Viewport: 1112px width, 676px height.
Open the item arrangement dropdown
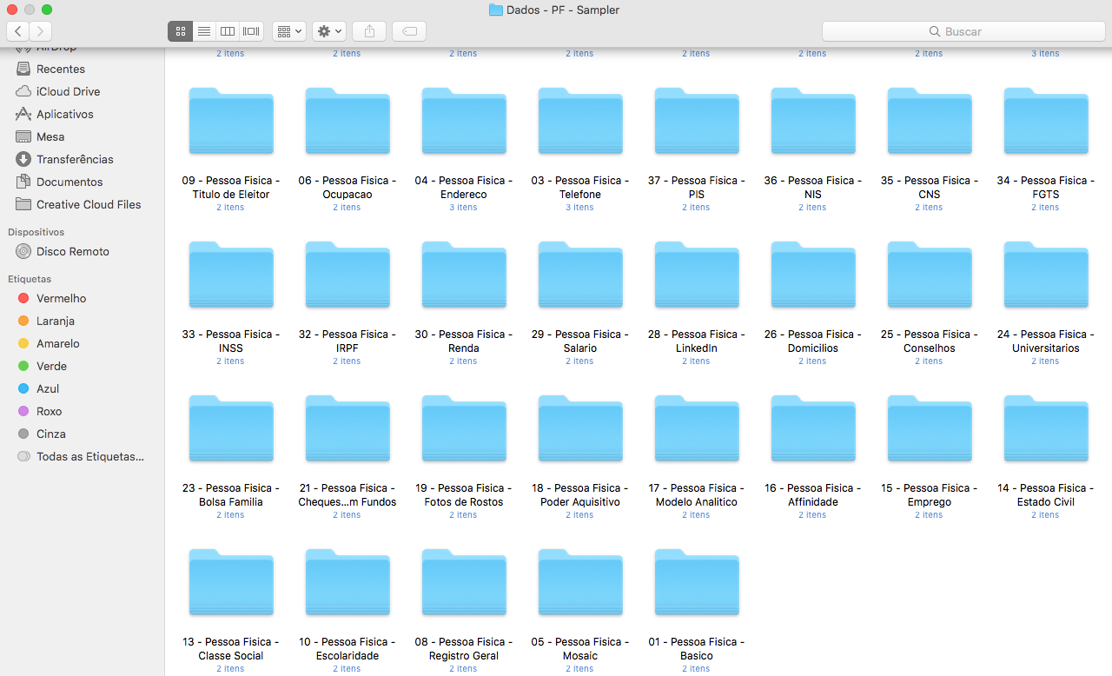288,31
